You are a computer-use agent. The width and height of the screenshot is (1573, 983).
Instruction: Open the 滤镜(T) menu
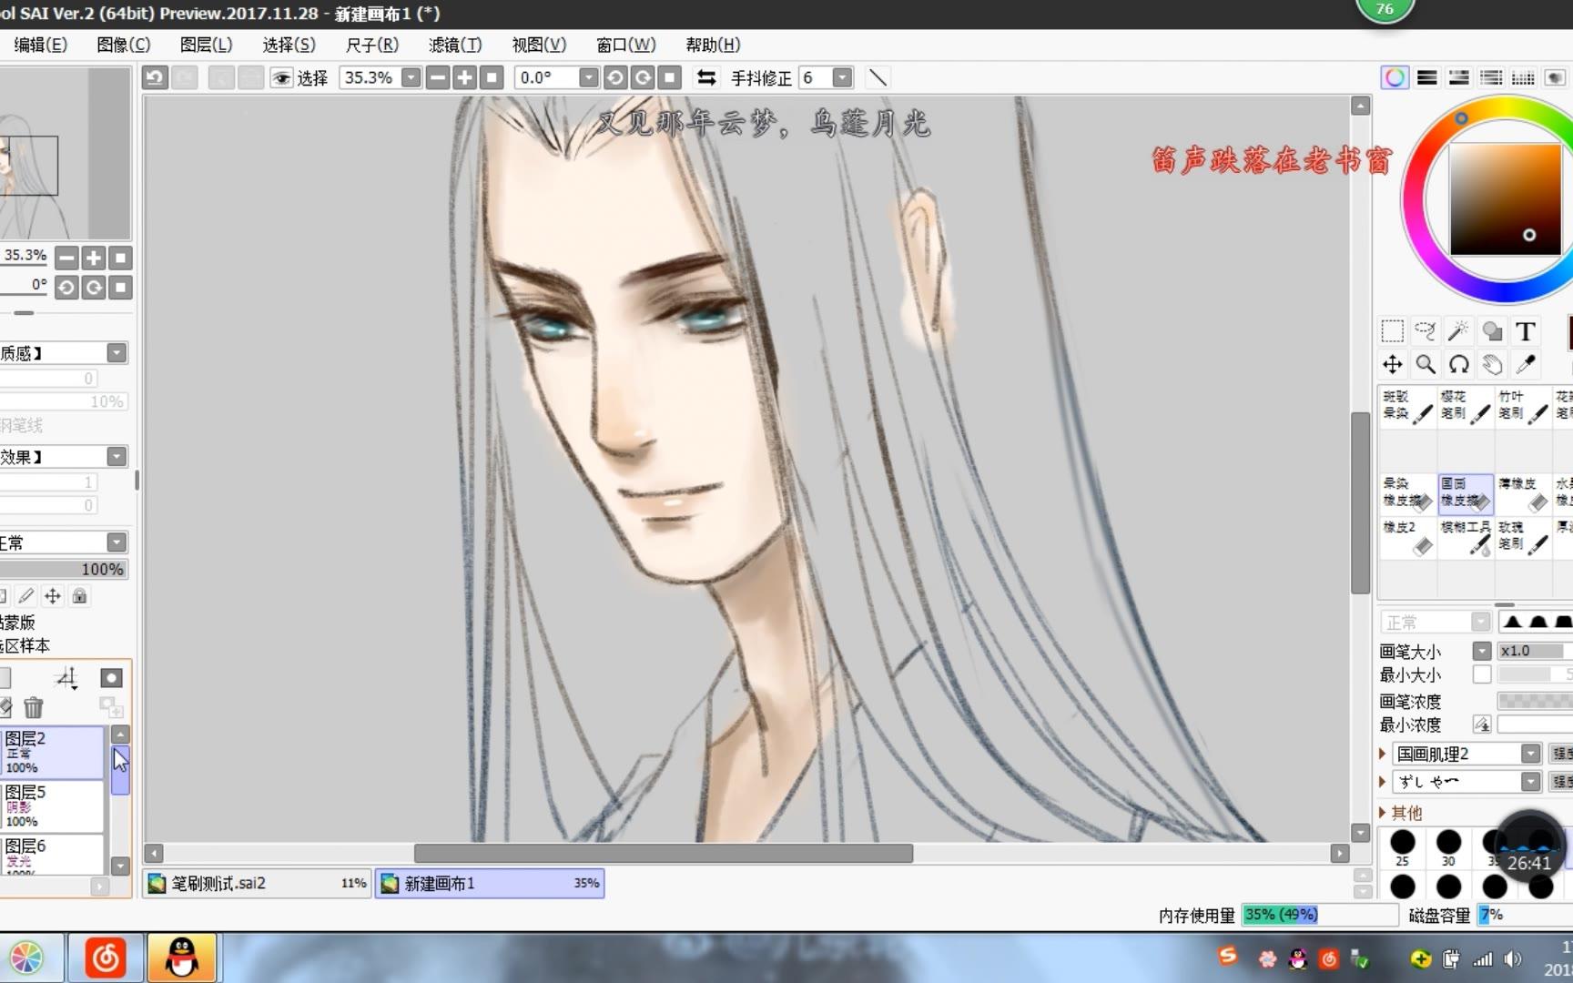455,45
